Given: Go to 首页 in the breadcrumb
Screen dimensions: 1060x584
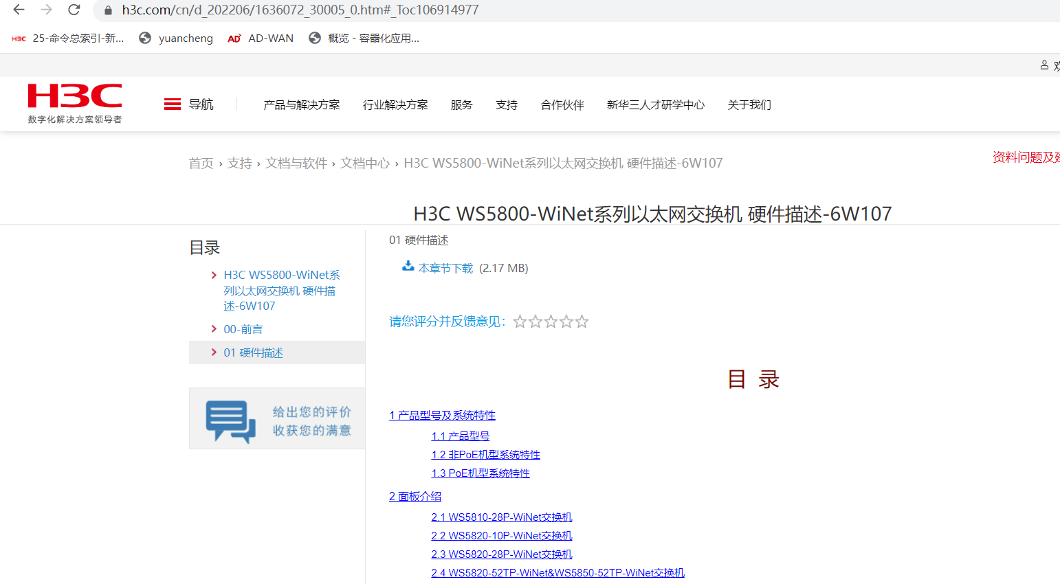Looking at the screenshot, I should [201, 164].
